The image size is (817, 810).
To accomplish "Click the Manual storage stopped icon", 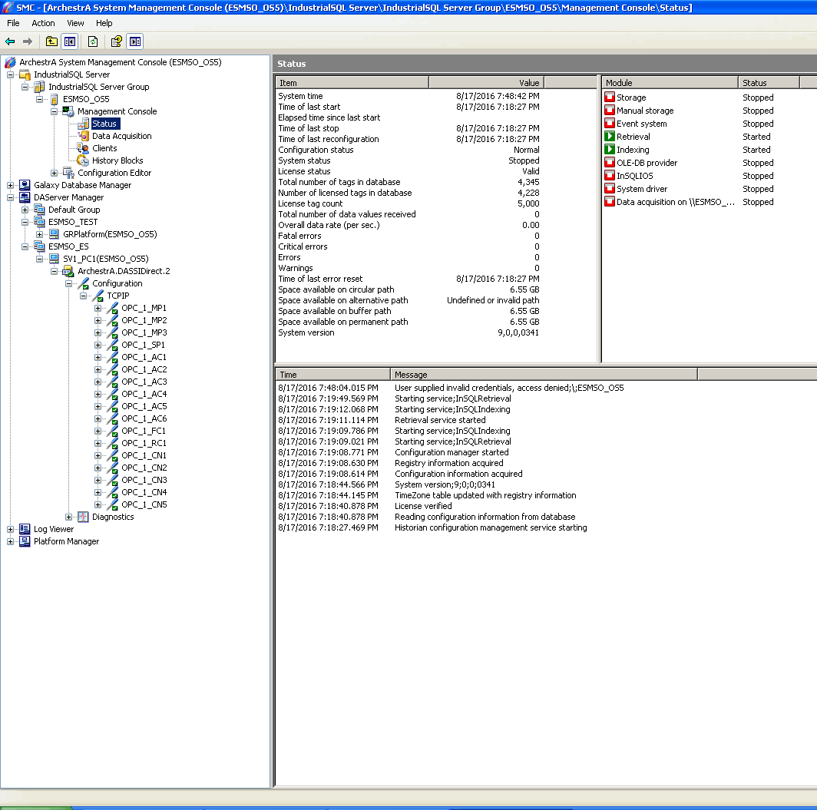I will point(609,110).
